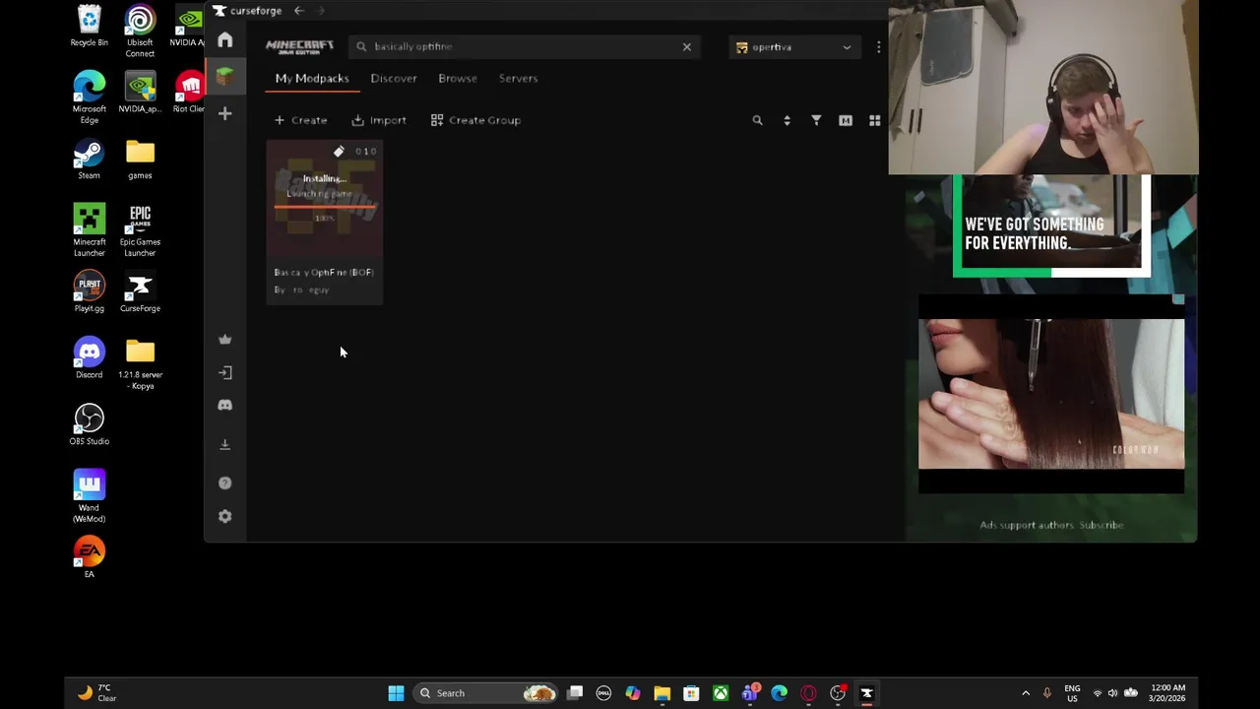This screenshot has height=709, width=1260.
Task: Open the Basically OptiFine modpack card
Action: point(325,223)
